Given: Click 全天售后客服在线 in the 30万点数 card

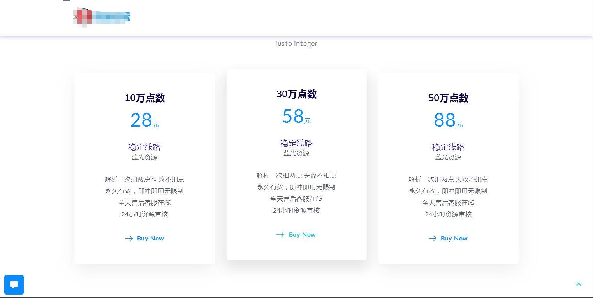Looking at the screenshot, I should 296,199.
